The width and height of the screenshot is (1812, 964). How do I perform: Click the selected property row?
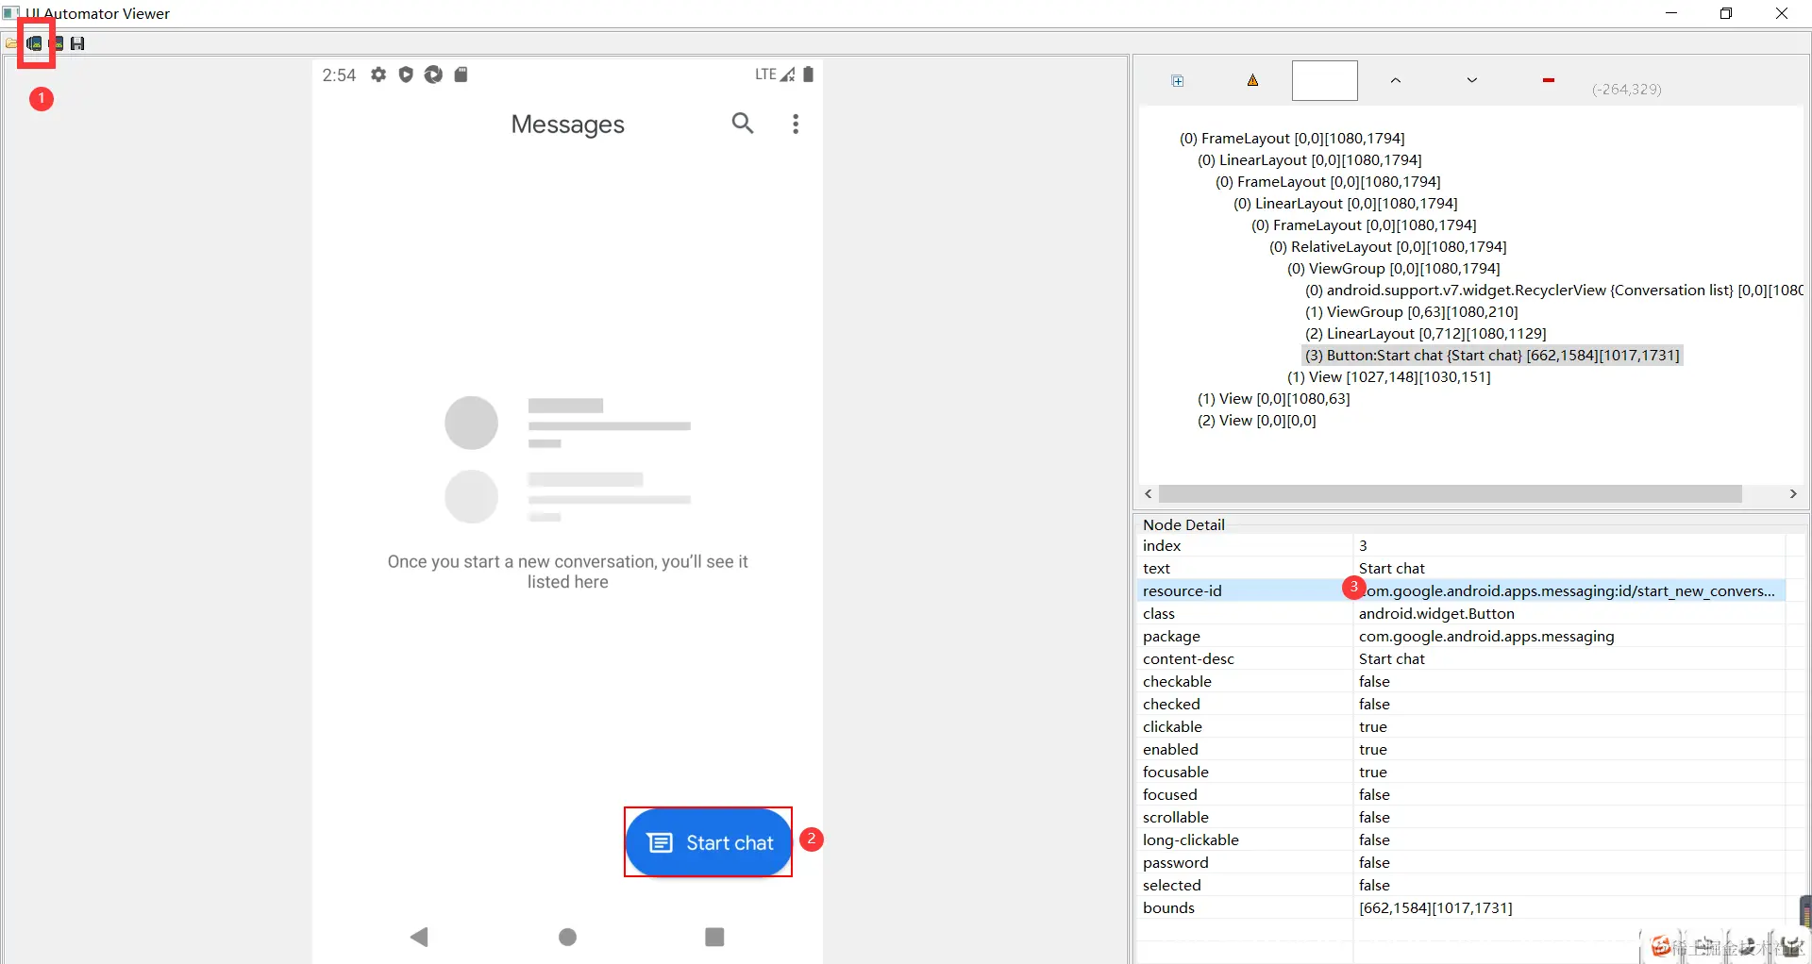tap(1460, 886)
